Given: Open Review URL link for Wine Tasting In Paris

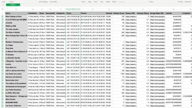Looking at the screenshot, I should (131, 16).
